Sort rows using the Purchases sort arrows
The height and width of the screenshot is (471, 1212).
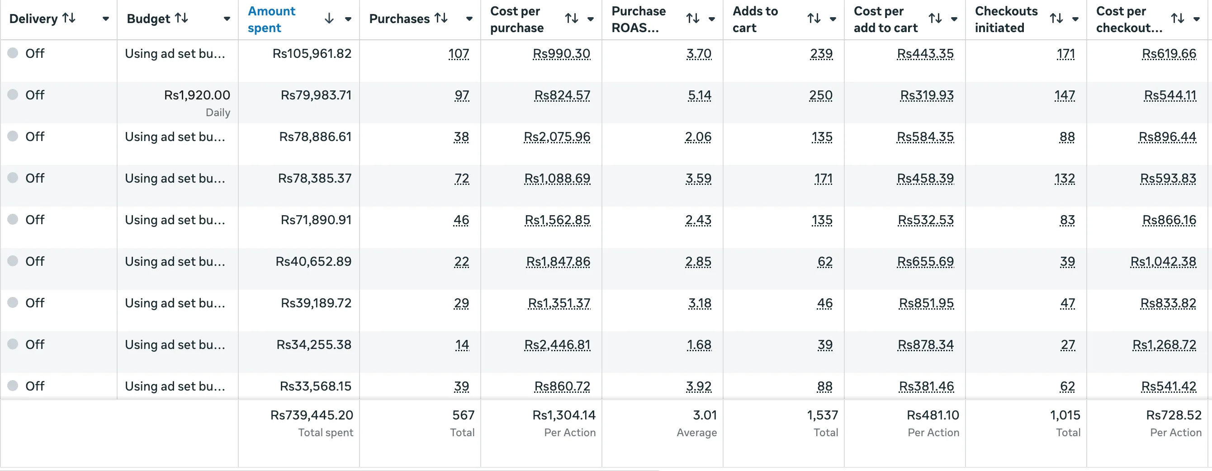[441, 19]
